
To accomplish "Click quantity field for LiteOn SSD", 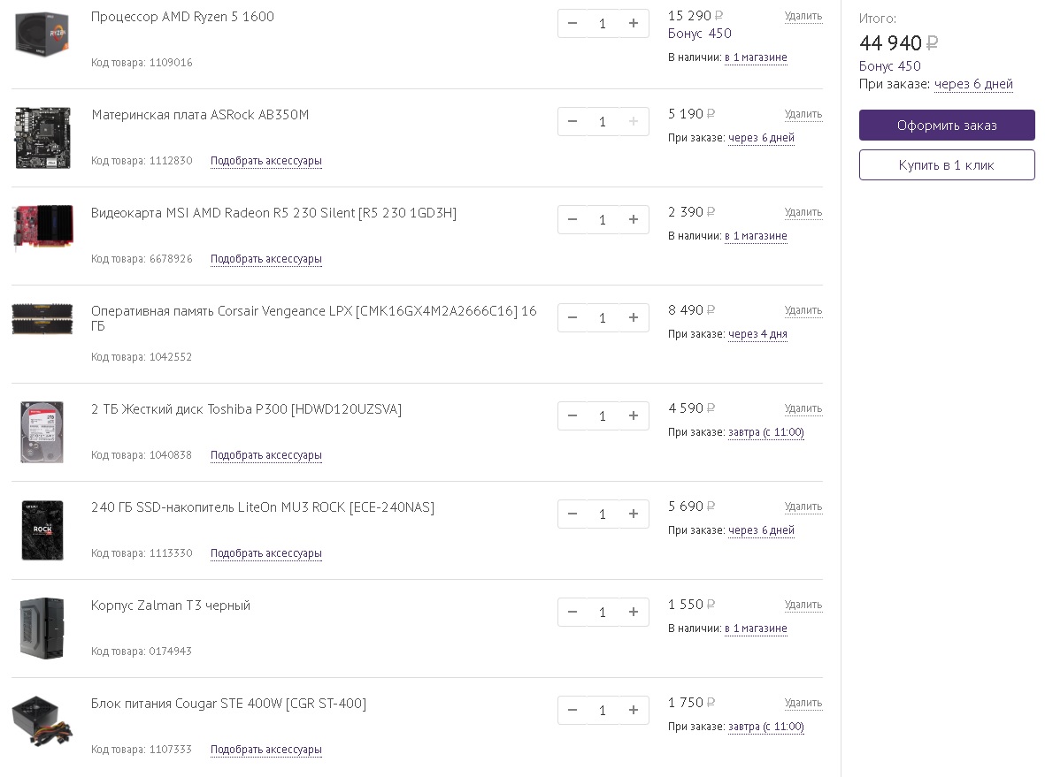I will (x=603, y=514).
